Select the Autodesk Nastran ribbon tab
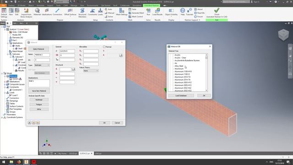Image resolution: width=293 pixels, height=165 pixels. coord(152,5)
